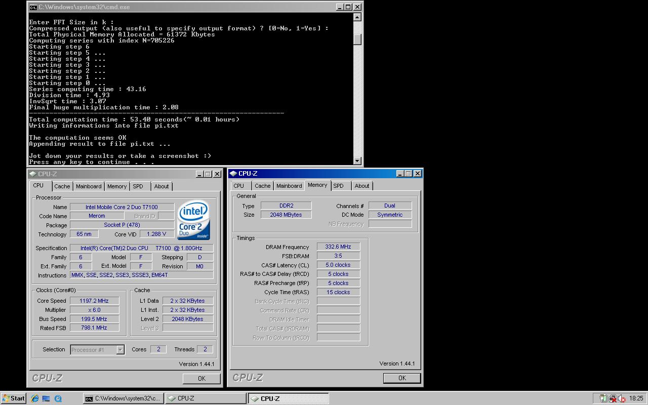Screen dimensions: 648x405
Task: Click the Channels # value 'Dual'
Action: tap(390, 206)
